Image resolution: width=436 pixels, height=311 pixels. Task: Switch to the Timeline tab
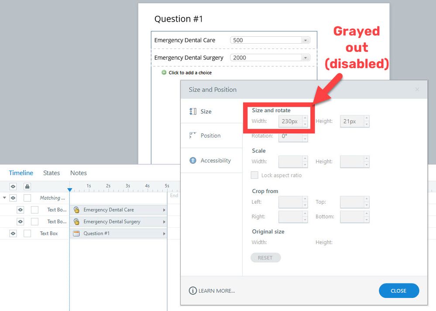[x=21, y=173]
